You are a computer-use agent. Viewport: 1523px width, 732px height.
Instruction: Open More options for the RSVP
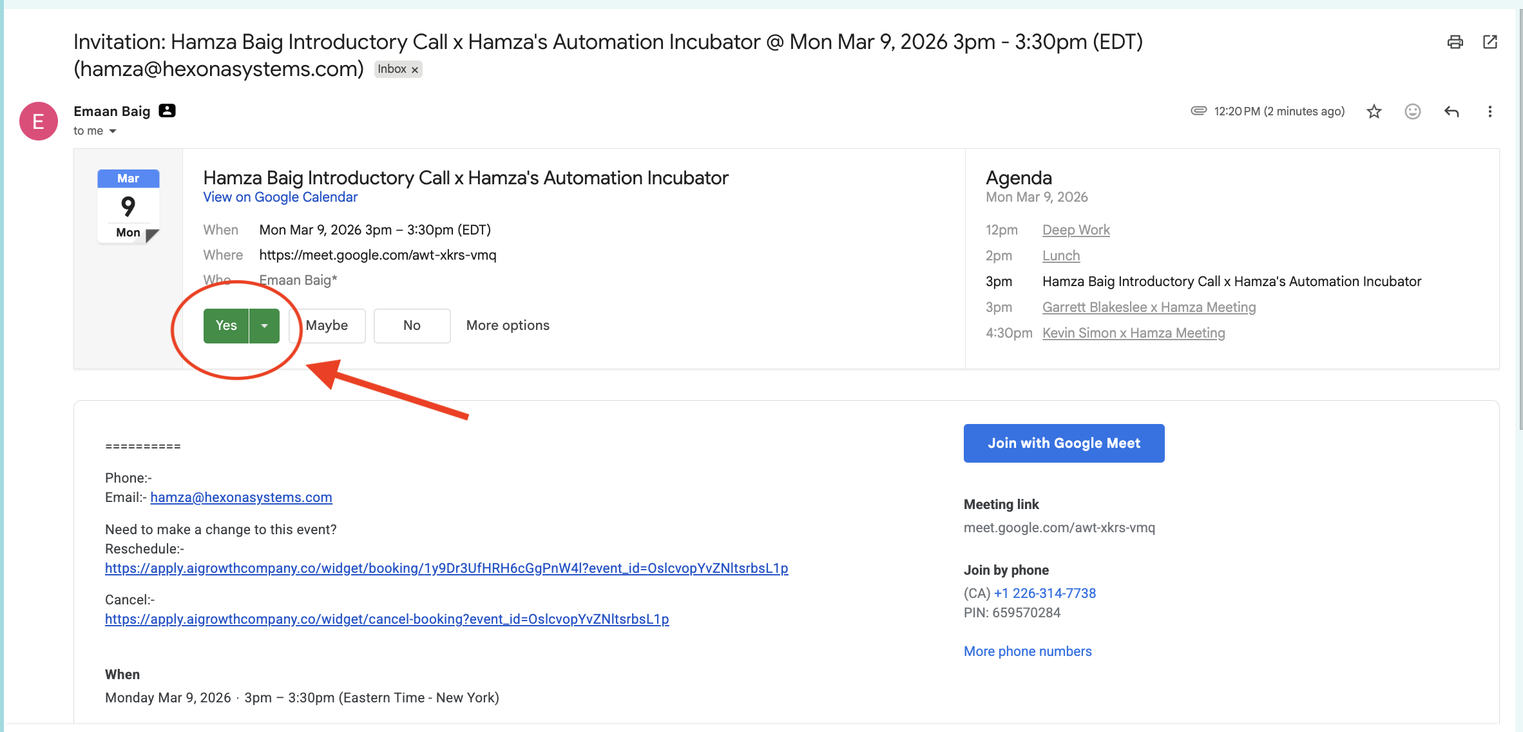pos(508,326)
